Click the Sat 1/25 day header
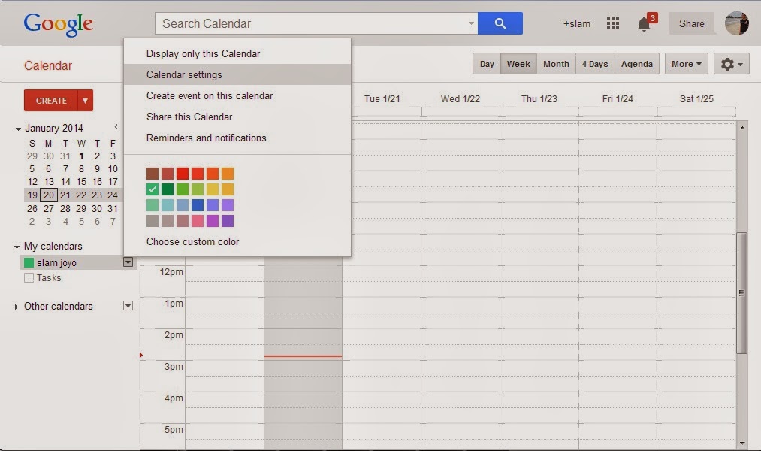The image size is (761, 451). click(696, 99)
